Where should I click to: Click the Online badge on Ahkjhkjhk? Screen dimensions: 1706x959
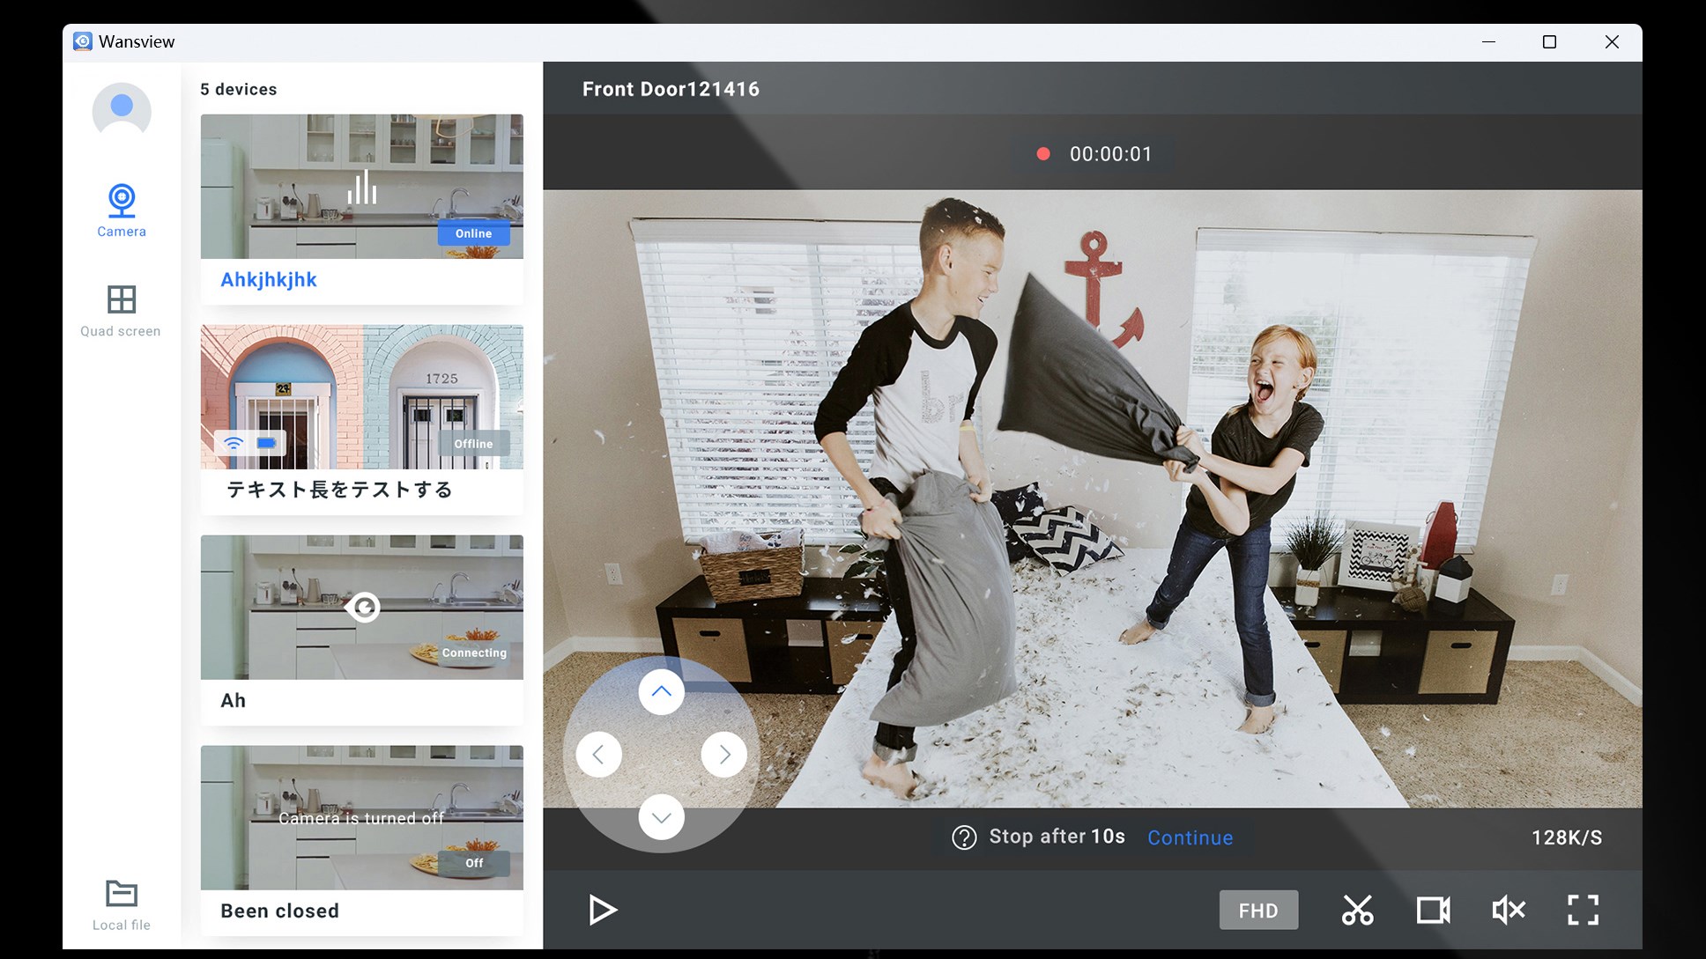tap(473, 233)
